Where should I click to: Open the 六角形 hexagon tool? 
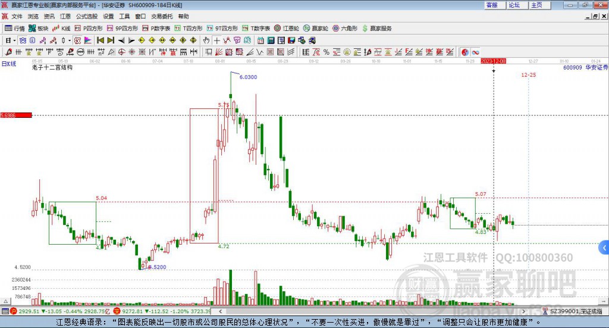coord(345,29)
